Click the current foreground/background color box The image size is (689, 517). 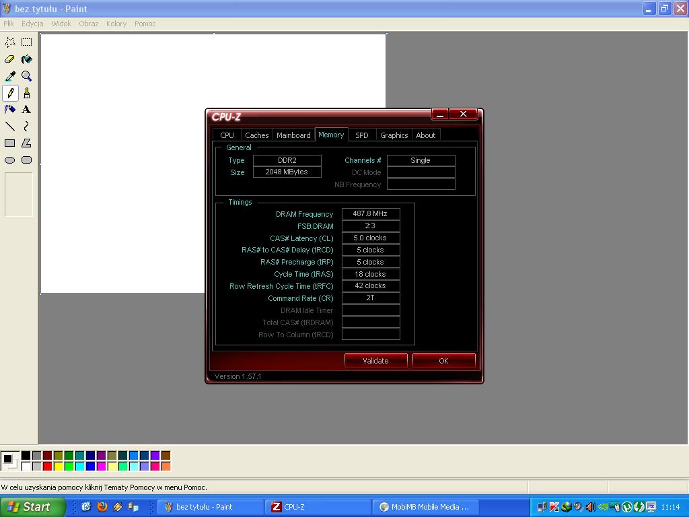point(9,460)
